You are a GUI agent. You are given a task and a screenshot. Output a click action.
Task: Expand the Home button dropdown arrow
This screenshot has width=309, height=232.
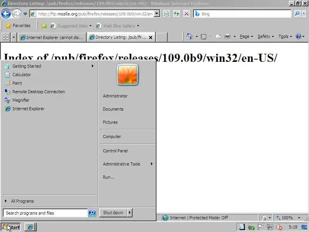[x=197, y=36]
